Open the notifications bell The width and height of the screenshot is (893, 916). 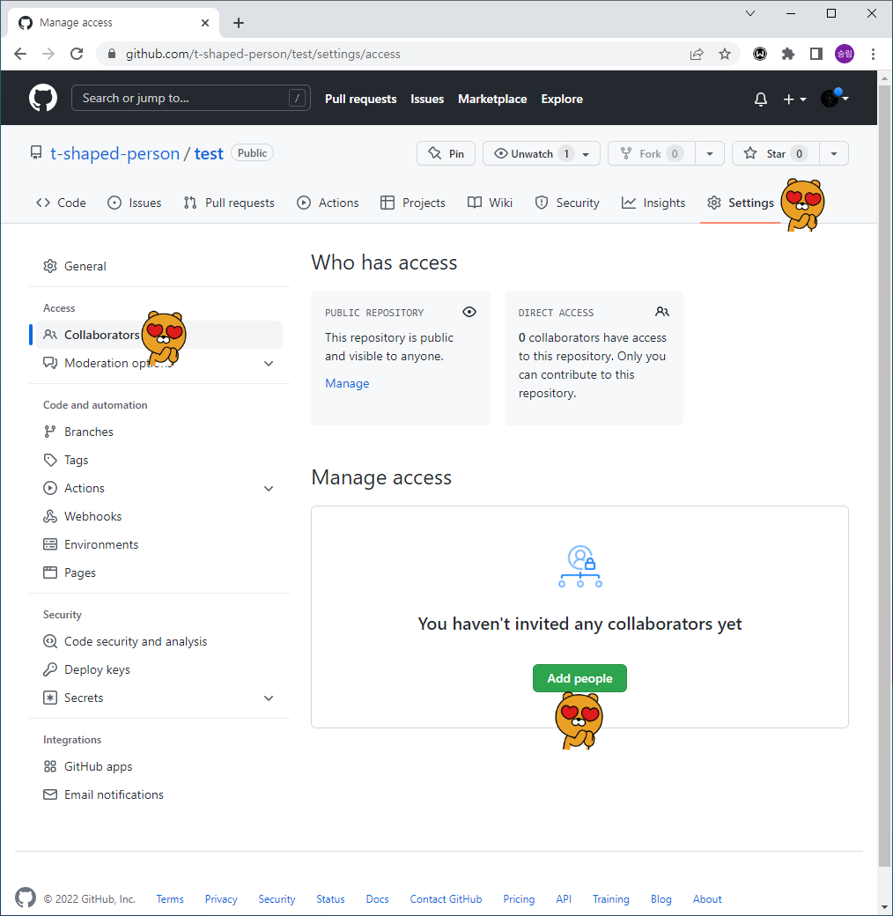click(760, 100)
